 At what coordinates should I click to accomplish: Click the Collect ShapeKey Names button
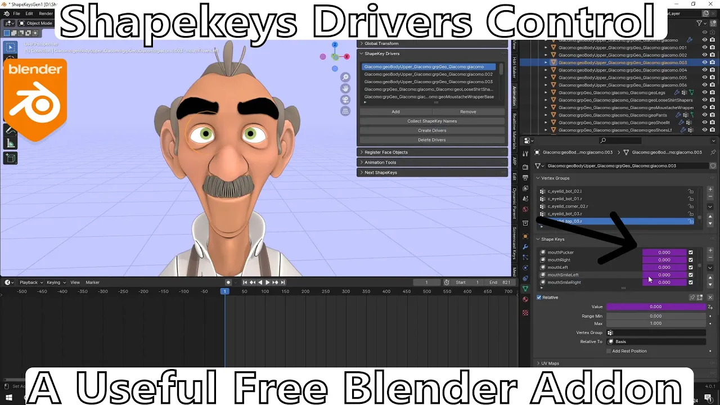[432, 121]
